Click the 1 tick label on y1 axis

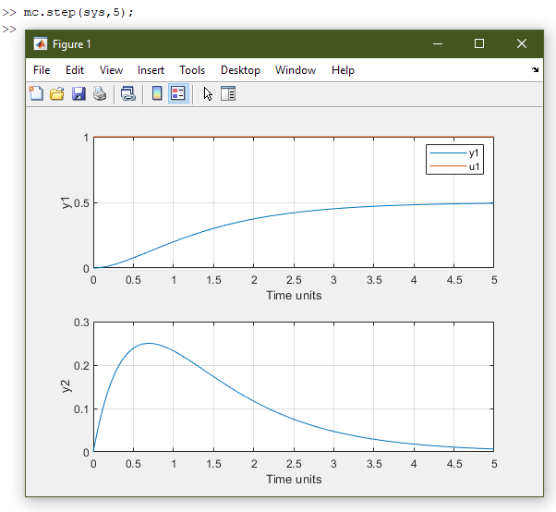86,138
